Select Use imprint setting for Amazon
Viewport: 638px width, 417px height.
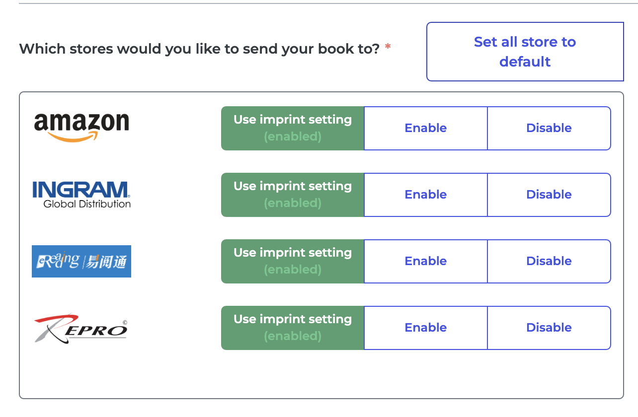(292, 128)
